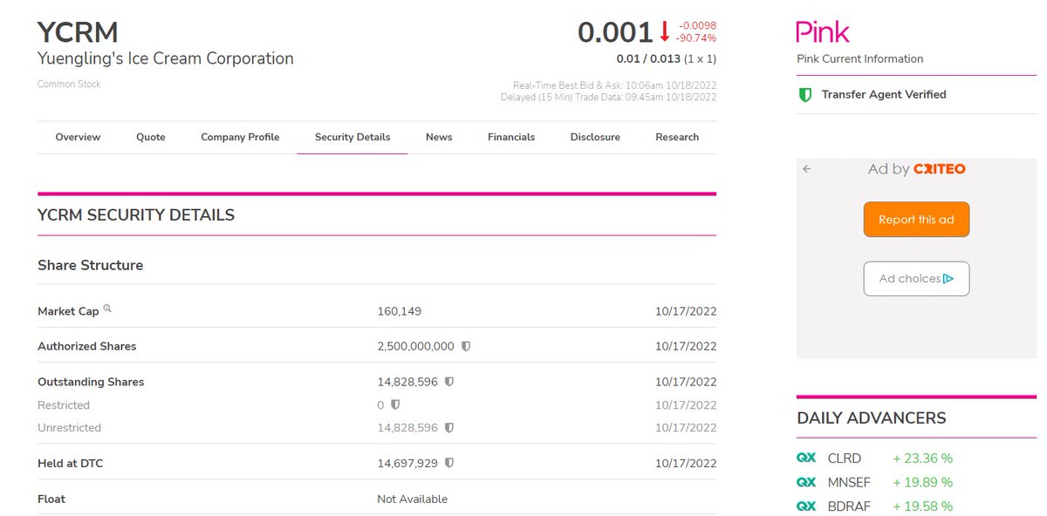Screen dimensions: 1047x516
Task: Click the -0.0098 price change value
Action: pos(697,26)
